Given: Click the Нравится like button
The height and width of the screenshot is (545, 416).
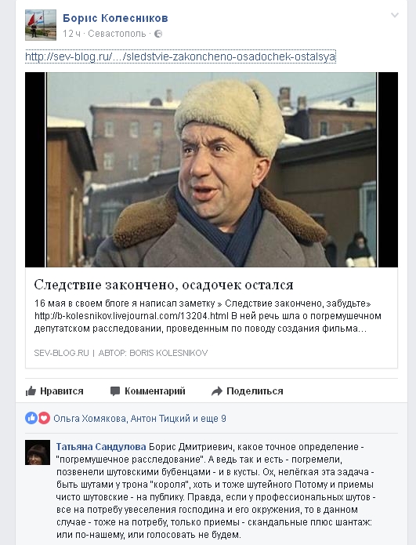Looking at the screenshot, I should pyautogui.click(x=55, y=391).
